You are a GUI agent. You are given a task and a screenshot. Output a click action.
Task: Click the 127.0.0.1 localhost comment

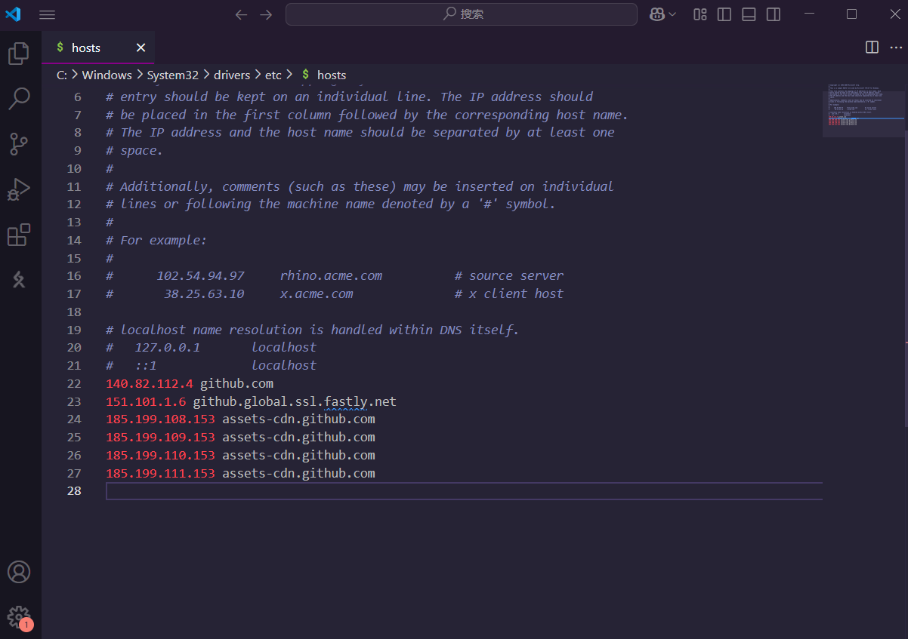tap(212, 347)
